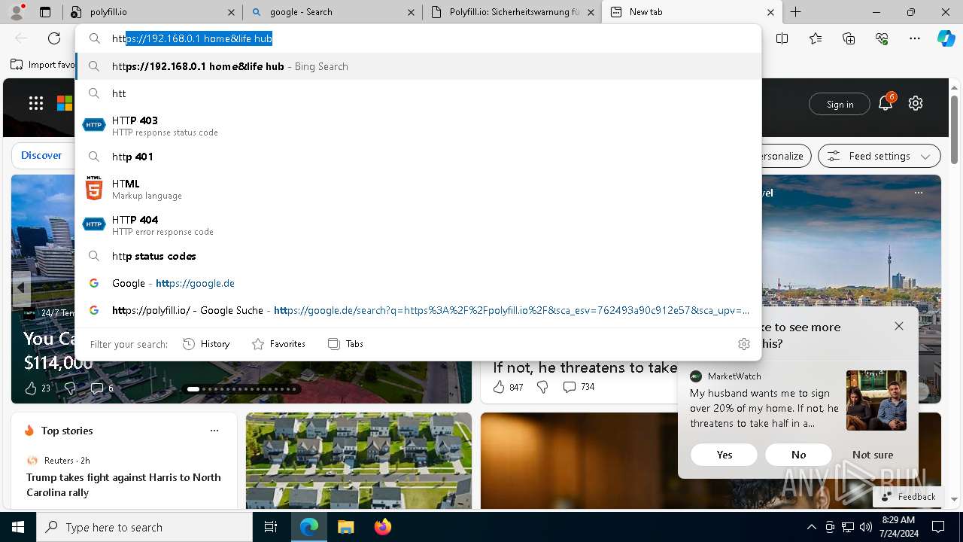Click the Sign in button
This screenshot has width=963, height=542.
(840, 104)
